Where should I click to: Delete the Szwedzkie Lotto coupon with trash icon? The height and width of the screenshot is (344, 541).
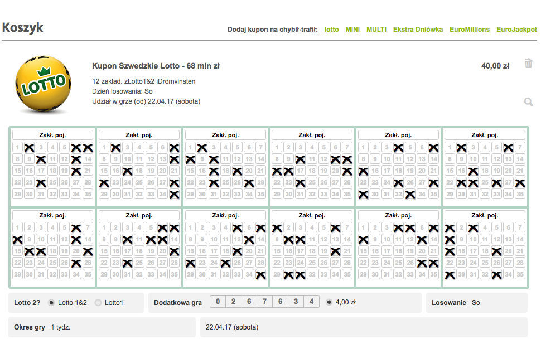pos(529,64)
